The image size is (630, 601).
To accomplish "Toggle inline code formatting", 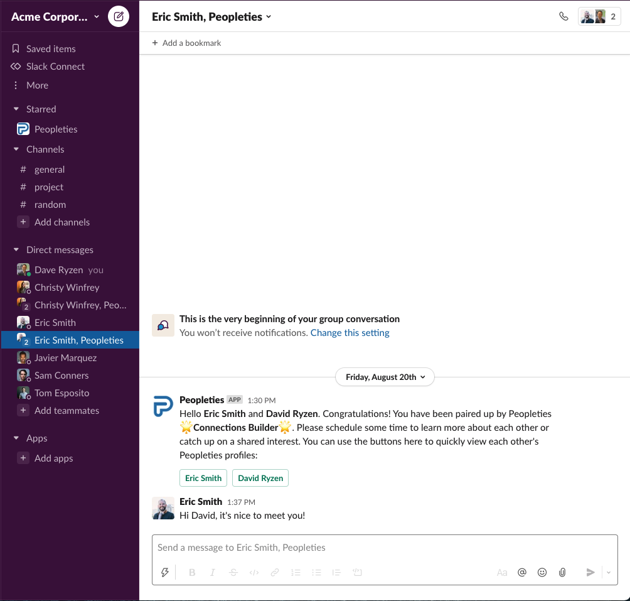I will pos(254,573).
